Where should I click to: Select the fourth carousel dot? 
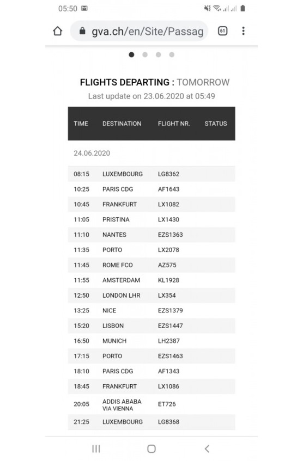coord(172,54)
